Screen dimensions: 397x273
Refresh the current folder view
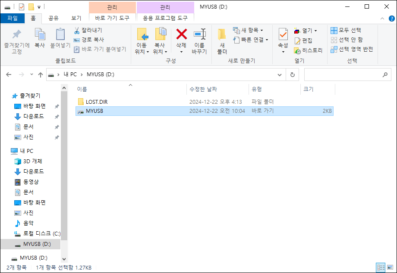293,75
